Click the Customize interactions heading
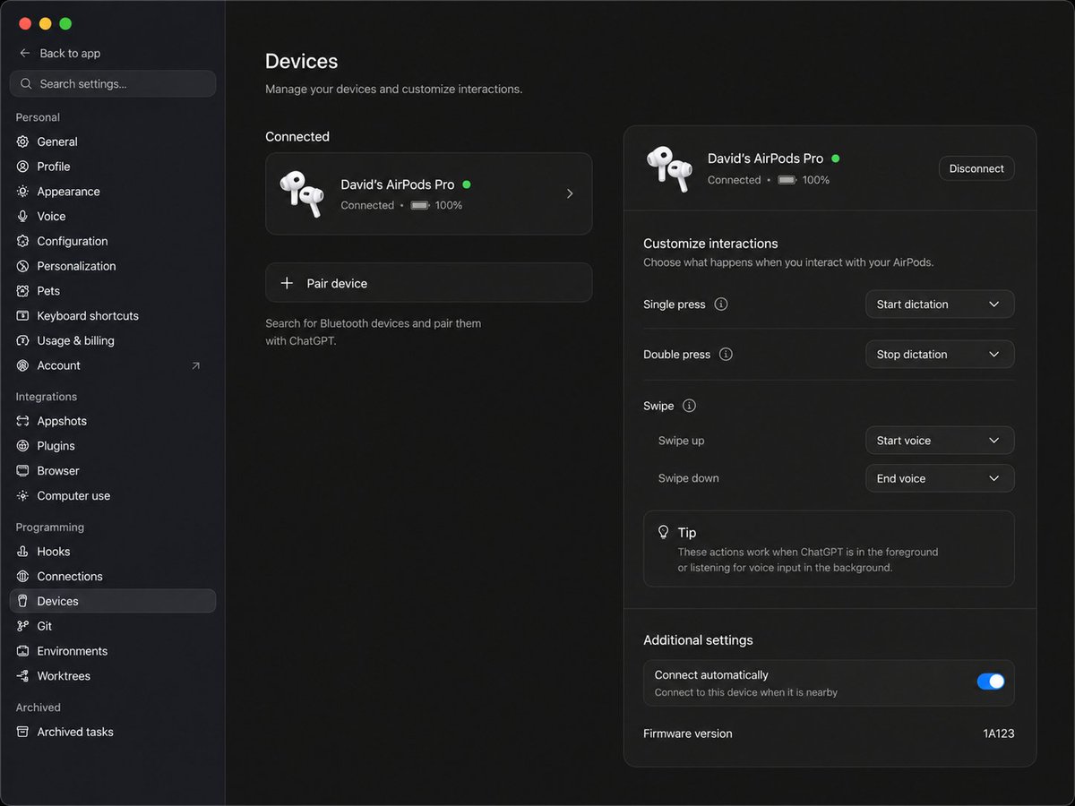Viewport: 1075px width, 806px height. [710, 244]
